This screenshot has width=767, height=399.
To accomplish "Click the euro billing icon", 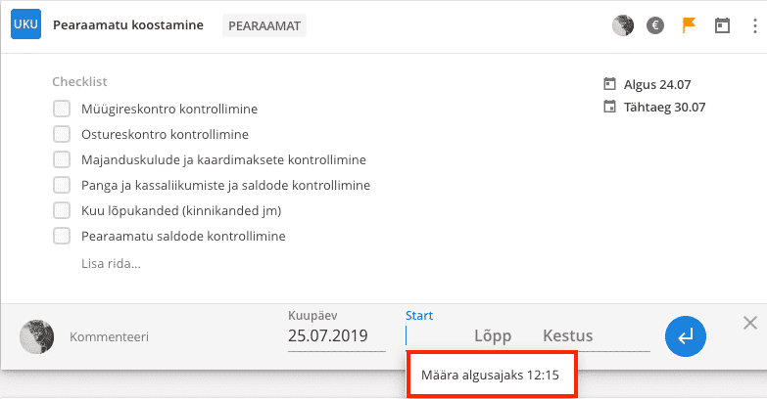I will tap(655, 25).
